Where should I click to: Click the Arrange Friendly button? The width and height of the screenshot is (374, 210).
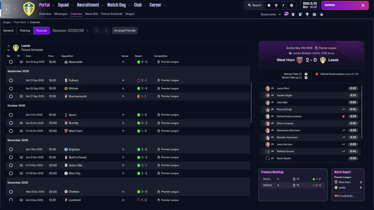point(125,31)
